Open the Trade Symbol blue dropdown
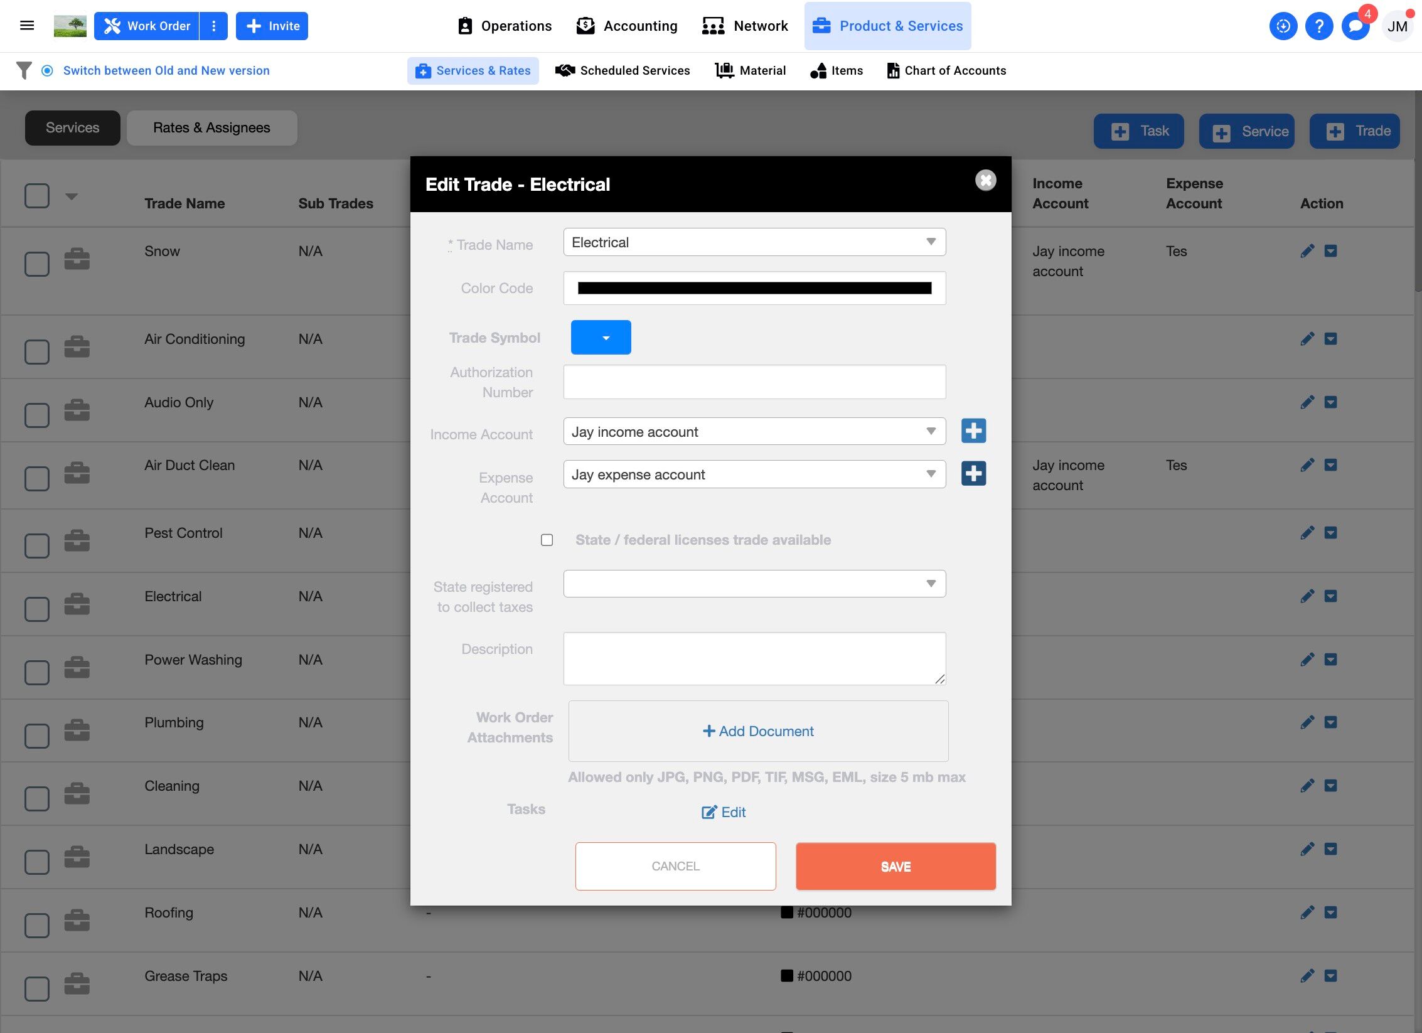 601,338
